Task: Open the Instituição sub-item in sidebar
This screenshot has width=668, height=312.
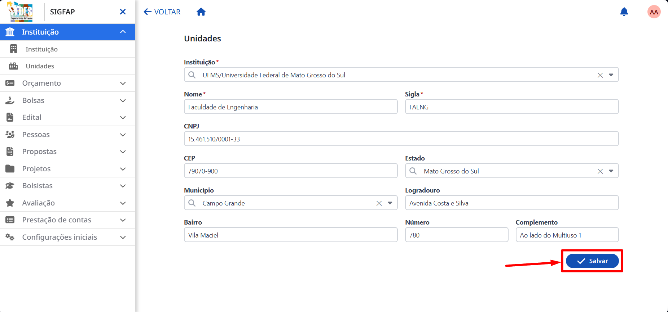Action: 67,49
